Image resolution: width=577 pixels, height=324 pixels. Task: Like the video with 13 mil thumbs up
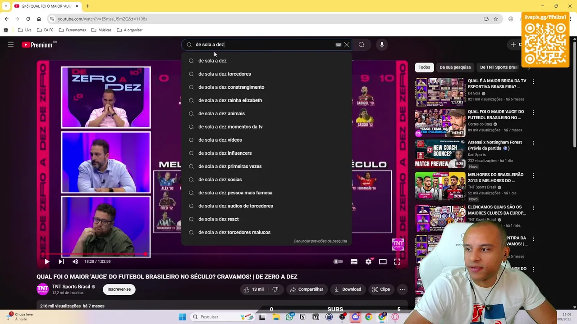click(x=253, y=289)
